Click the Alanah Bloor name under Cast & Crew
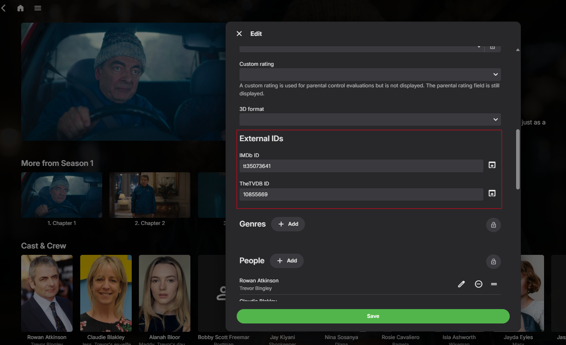This screenshot has height=345, width=566. tap(164, 337)
